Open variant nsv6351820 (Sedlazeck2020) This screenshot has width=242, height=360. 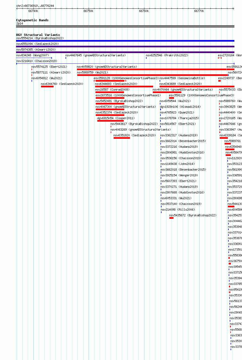[135, 135]
